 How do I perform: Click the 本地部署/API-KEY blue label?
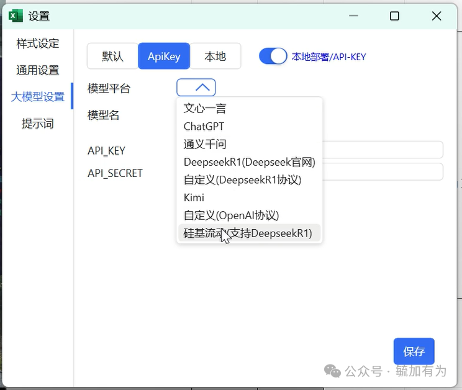point(329,57)
